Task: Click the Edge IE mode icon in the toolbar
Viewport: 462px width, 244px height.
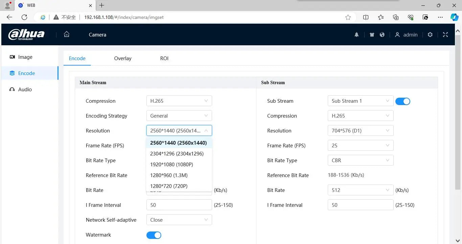Action: (x=426, y=17)
